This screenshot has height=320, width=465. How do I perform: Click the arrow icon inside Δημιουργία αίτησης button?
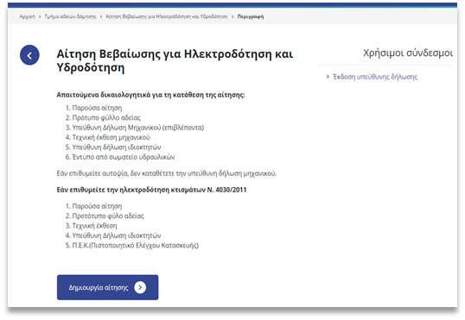point(140,287)
